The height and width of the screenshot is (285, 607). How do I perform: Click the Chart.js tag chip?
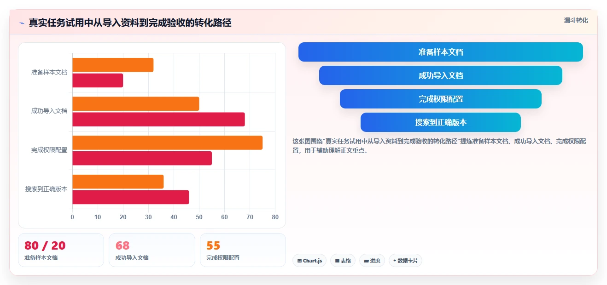coord(309,261)
